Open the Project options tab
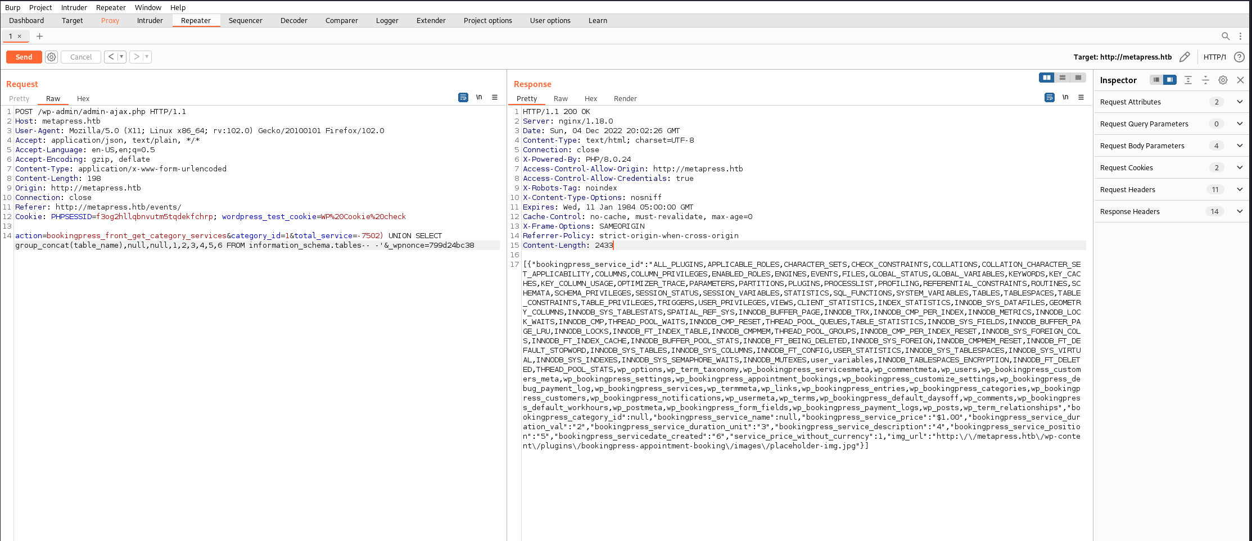Screen dimensions: 1252x541 click(488, 20)
